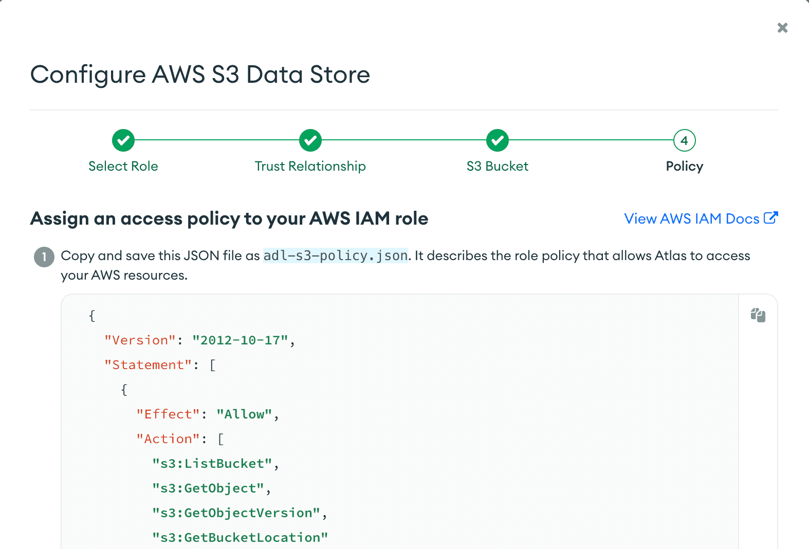The width and height of the screenshot is (809, 549).
Task: Jump to the S3 Bucket step
Action: click(498, 166)
